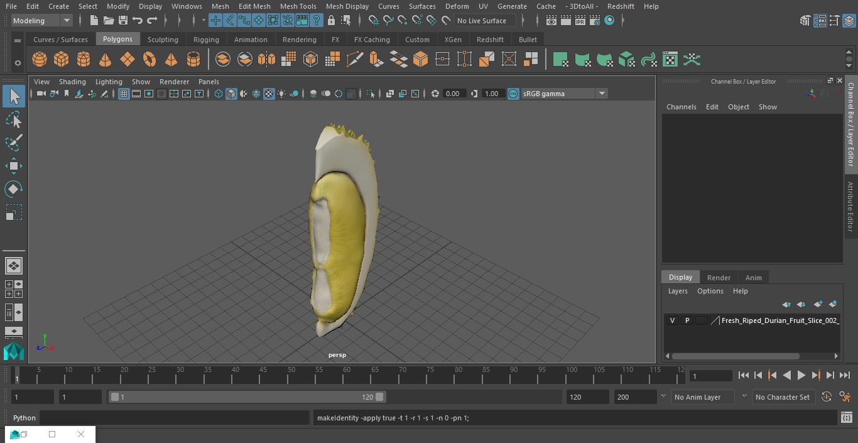The image size is (858, 443).
Task: Create a polygon cube from shelf
Action: pyautogui.click(x=62, y=60)
